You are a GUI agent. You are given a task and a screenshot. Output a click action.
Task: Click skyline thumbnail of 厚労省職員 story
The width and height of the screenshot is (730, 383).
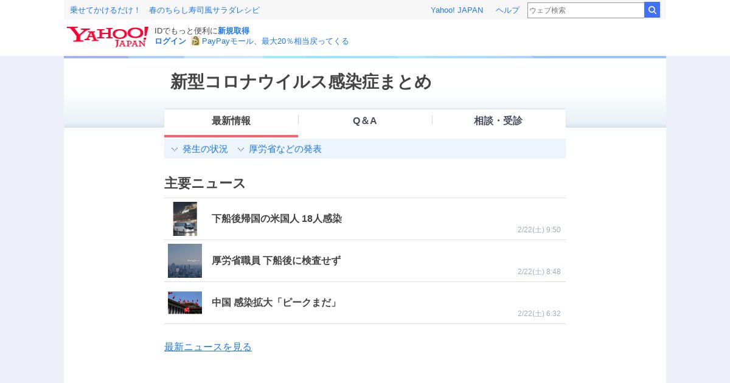click(x=185, y=261)
